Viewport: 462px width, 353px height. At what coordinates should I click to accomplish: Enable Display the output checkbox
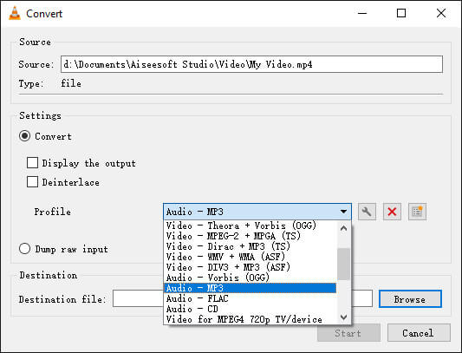(32, 162)
